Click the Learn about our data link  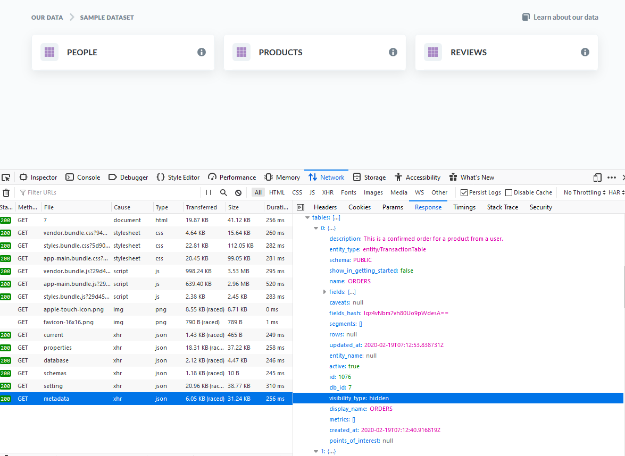(565, 16)
